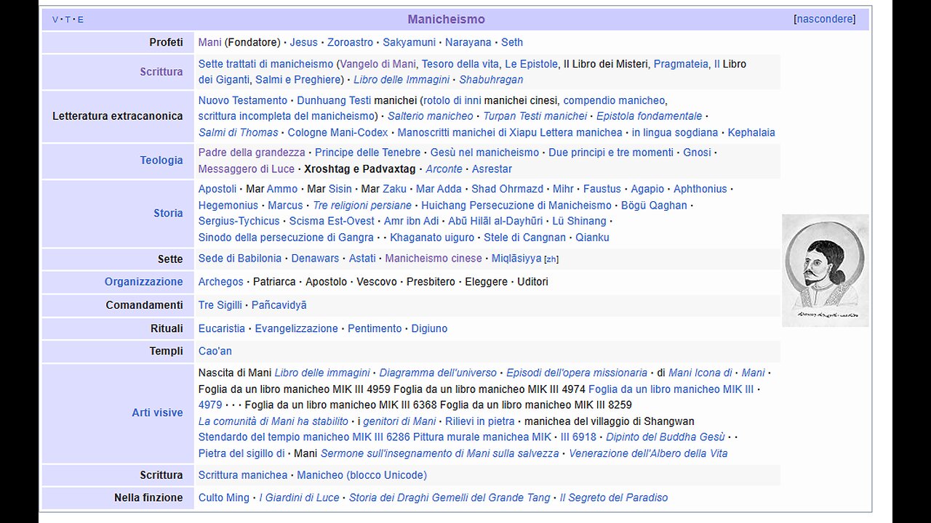Open the Pañcavidyā link
The height and width of the screenshot is (523, 931).
pyautogui.click(x=279, y=305)
